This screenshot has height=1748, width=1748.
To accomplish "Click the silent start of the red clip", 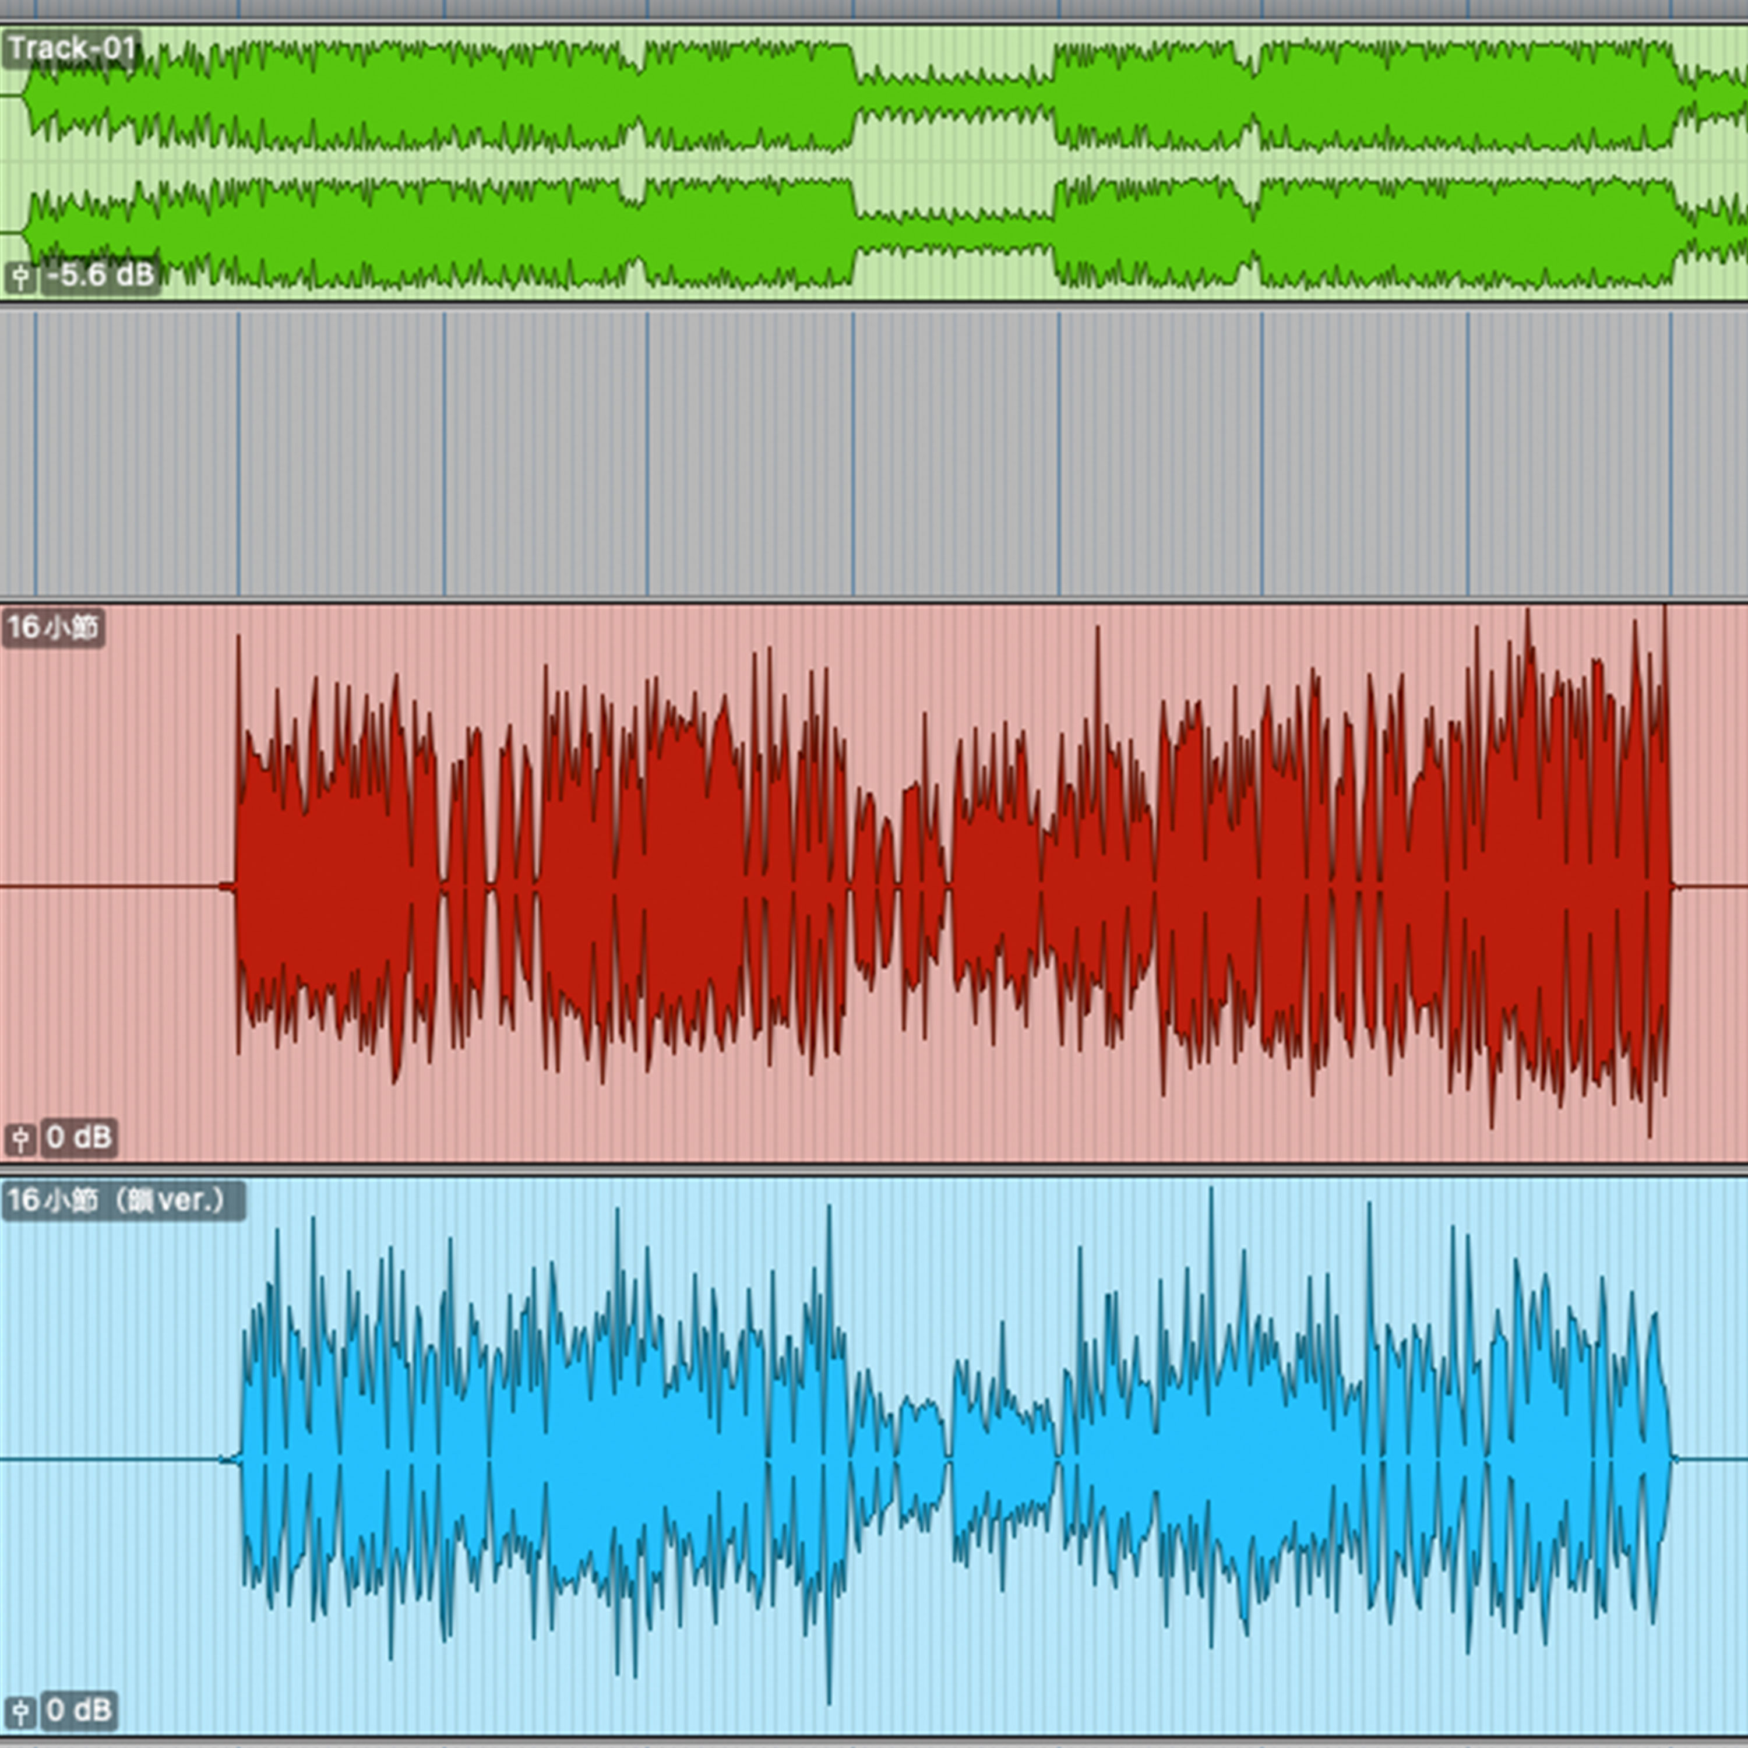I will click(x=108, y=887).
